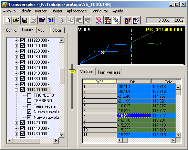Click the red-blue crossed lines toolbar icon

(x=99, y=20)
